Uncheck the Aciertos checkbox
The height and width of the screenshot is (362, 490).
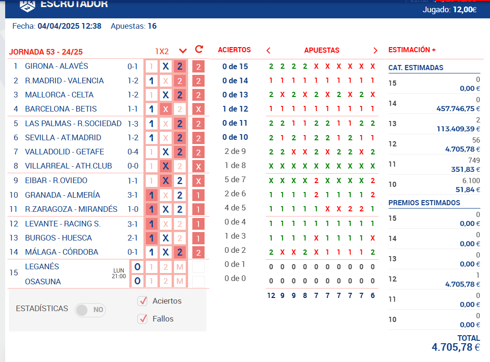tap(142, 301)
